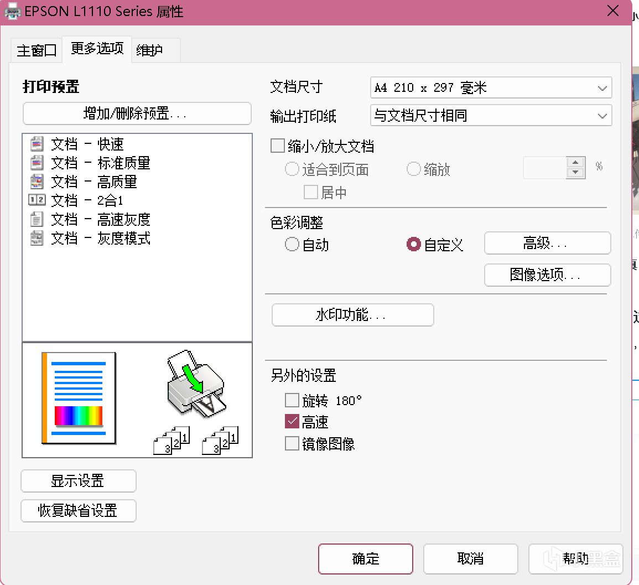Select preset text 文档 - 高速灰度
This screenshot has width=639, height=585.
[101, 219]
